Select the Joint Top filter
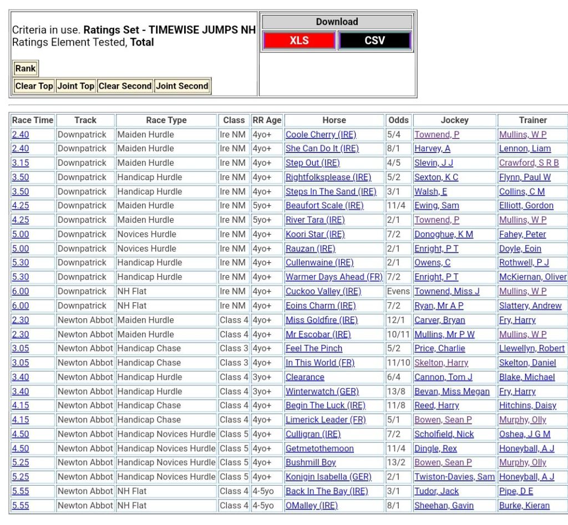Image resolution: width=568 pixels, height=525 pixels. (75, 86)
